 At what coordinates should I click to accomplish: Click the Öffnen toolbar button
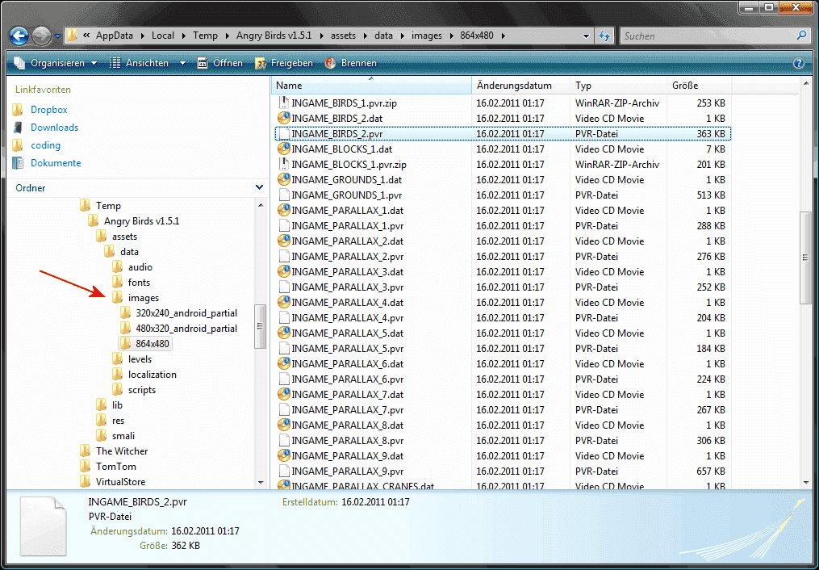(x=220, y=63)
